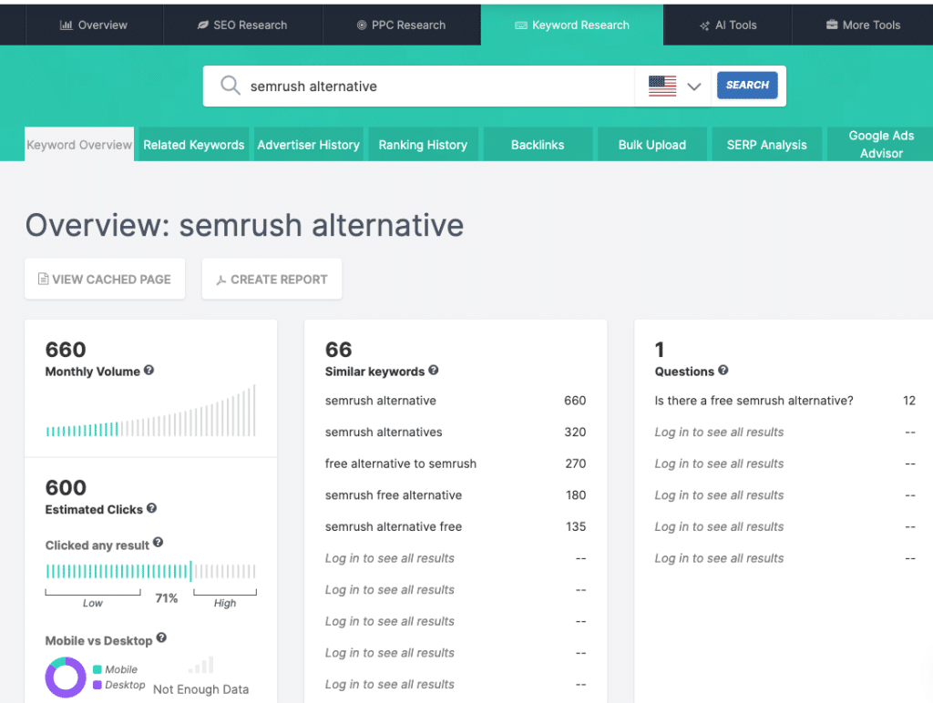The image size is (933, 703).
Task: Click the Similar keywords question mark icon
Action: point(434,372)
